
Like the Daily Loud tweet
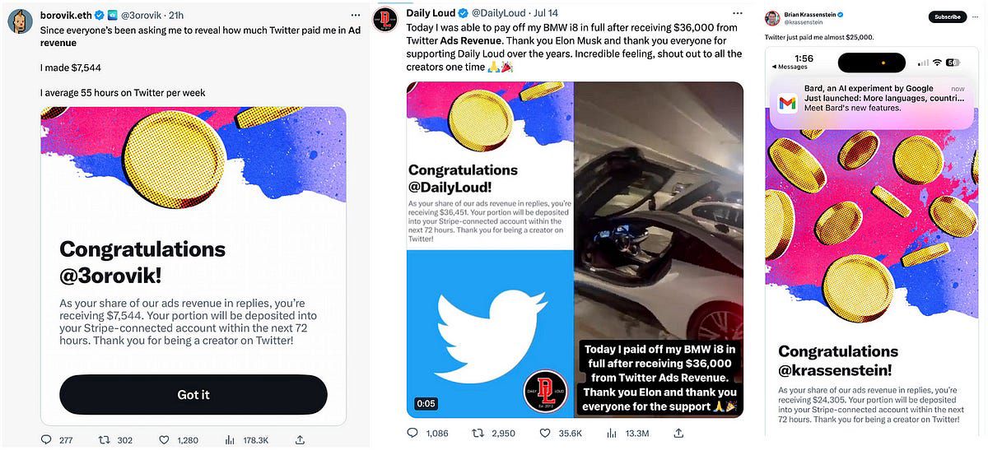(x=543, y=433)
